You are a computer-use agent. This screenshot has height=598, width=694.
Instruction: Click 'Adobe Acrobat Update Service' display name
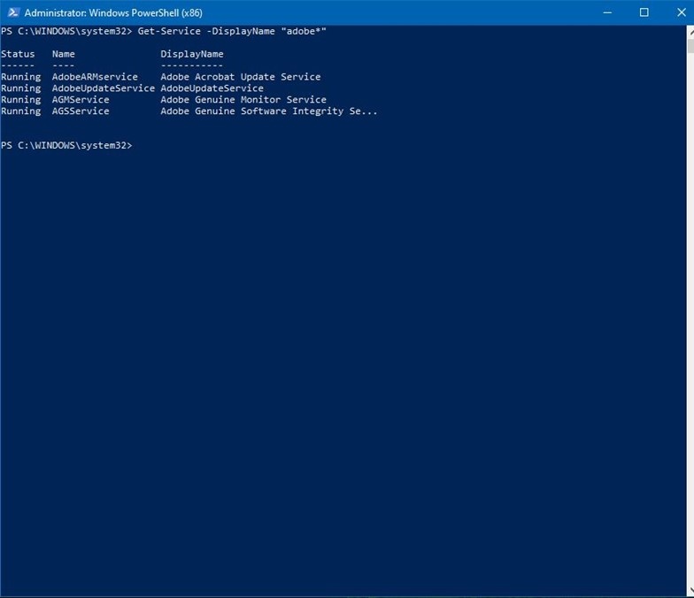[240, 77]
